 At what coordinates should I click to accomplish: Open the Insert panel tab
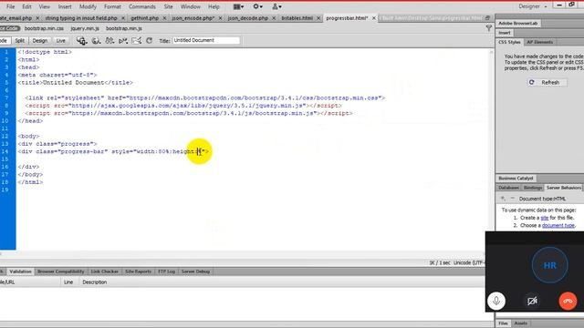(x=505, y=33)
